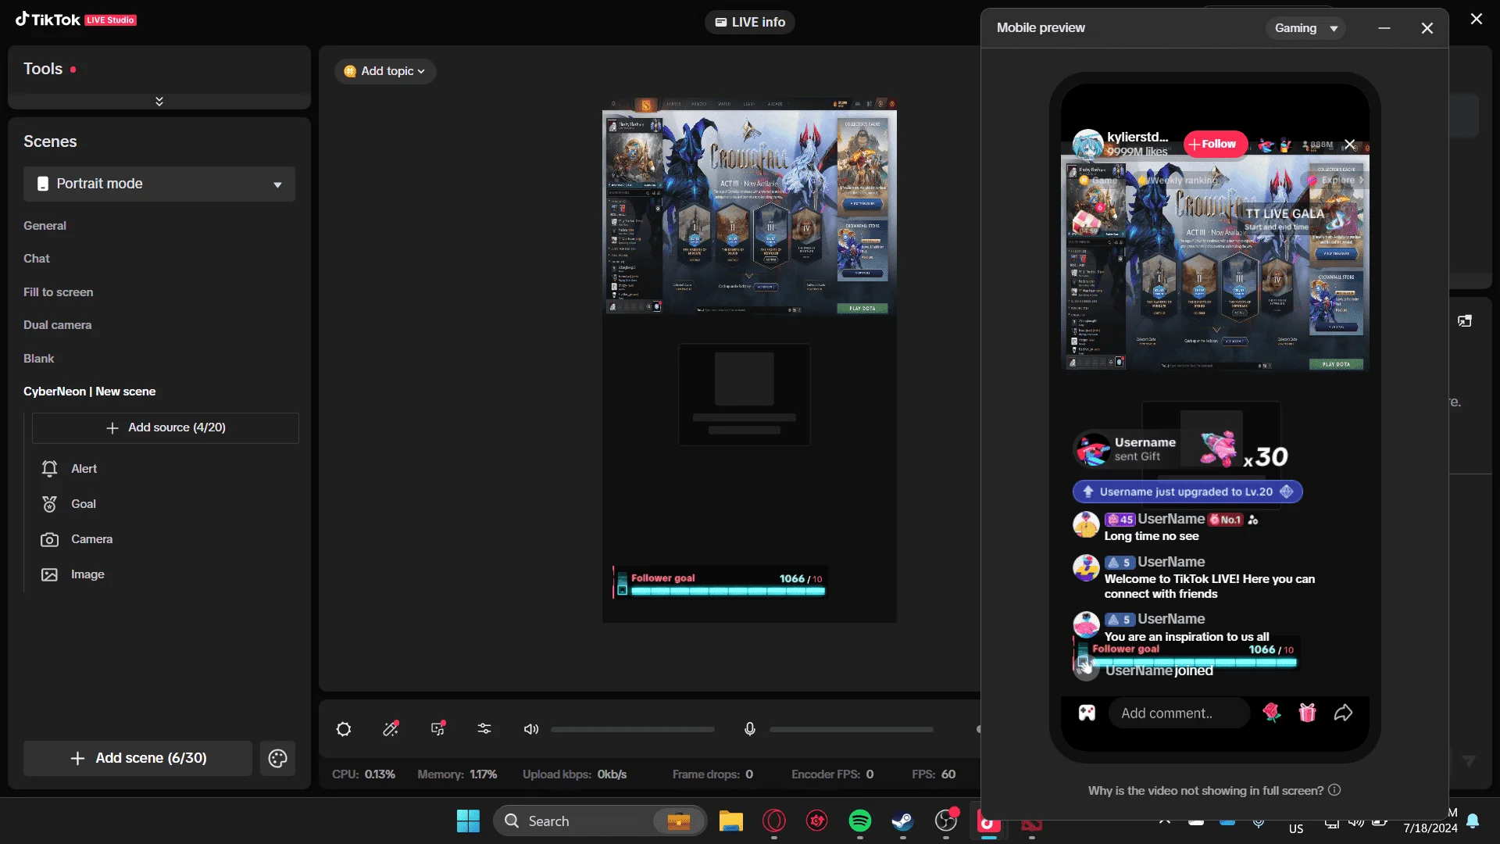
Task: Click the Upload kbps status readout
Action: 574,774
